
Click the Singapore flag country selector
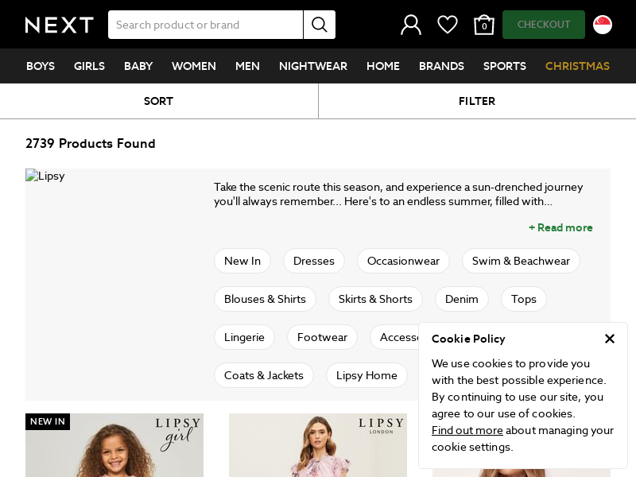[x=603, y=25]
